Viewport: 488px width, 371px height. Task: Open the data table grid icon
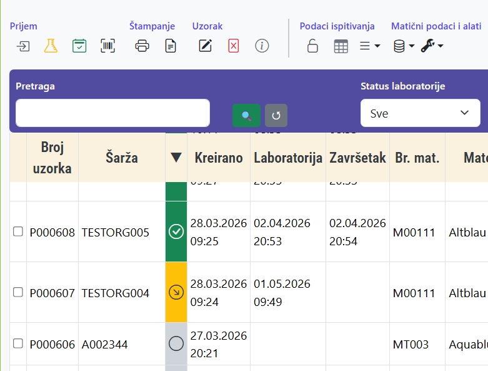(x=341, y=46)
